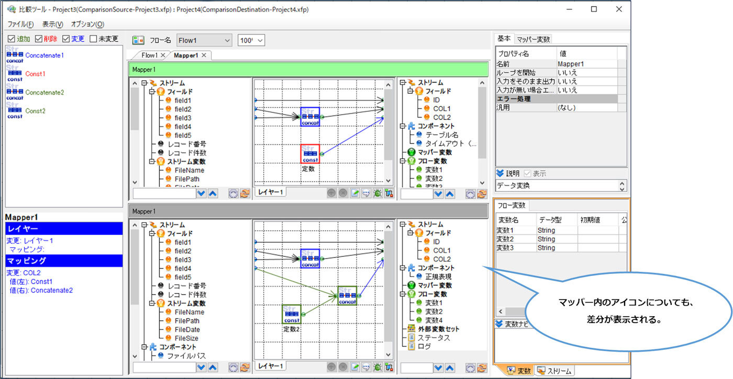The image size is (733, 379).
Task: Click Concatenate2 in the differences list
Action: click(x=45, y=93)
